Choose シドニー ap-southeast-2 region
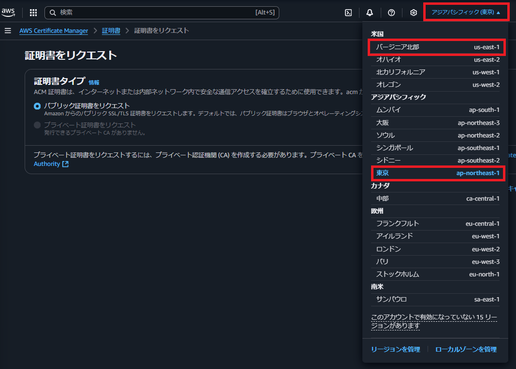516x369 pixels. click(x=435, y=160)
